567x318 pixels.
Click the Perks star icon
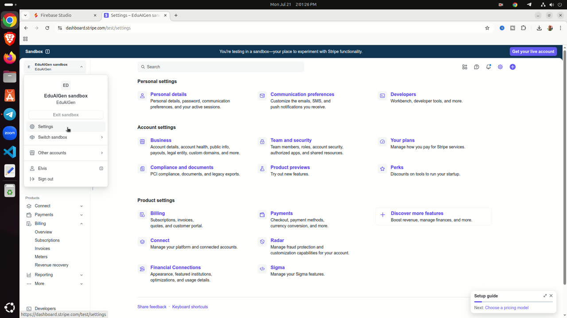coord(382,169)
